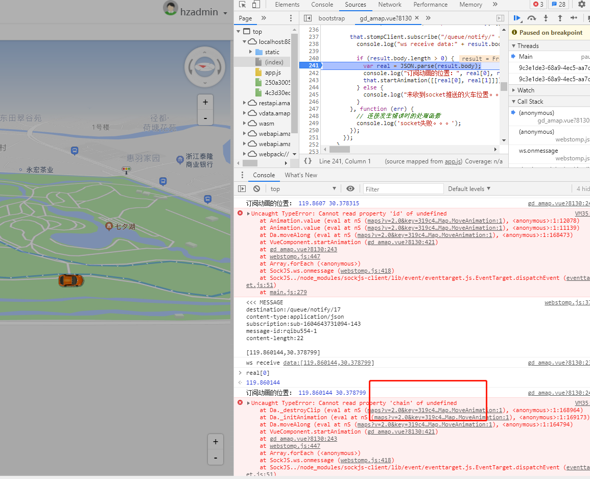Click the Resume script execution icon
590x479 pixels.
coord(516,18)
